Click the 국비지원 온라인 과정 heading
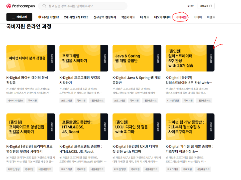This screenshot has height=180, width=241. pyautogui.click(x=29, y=26)
